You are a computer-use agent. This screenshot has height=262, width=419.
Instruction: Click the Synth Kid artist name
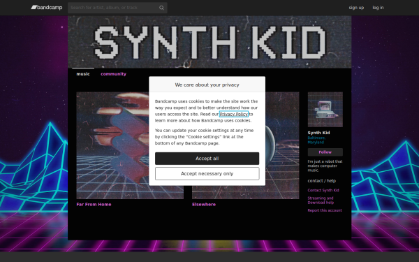[319, 133]
